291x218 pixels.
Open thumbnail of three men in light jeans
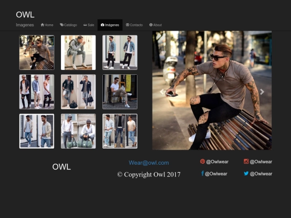(x=120, y=131)
